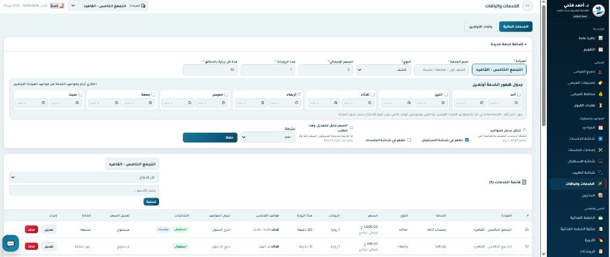Click the 3,000.00 price cell
Image resolution: width=610 pixels, height=257 pixels.
point(371,227)
